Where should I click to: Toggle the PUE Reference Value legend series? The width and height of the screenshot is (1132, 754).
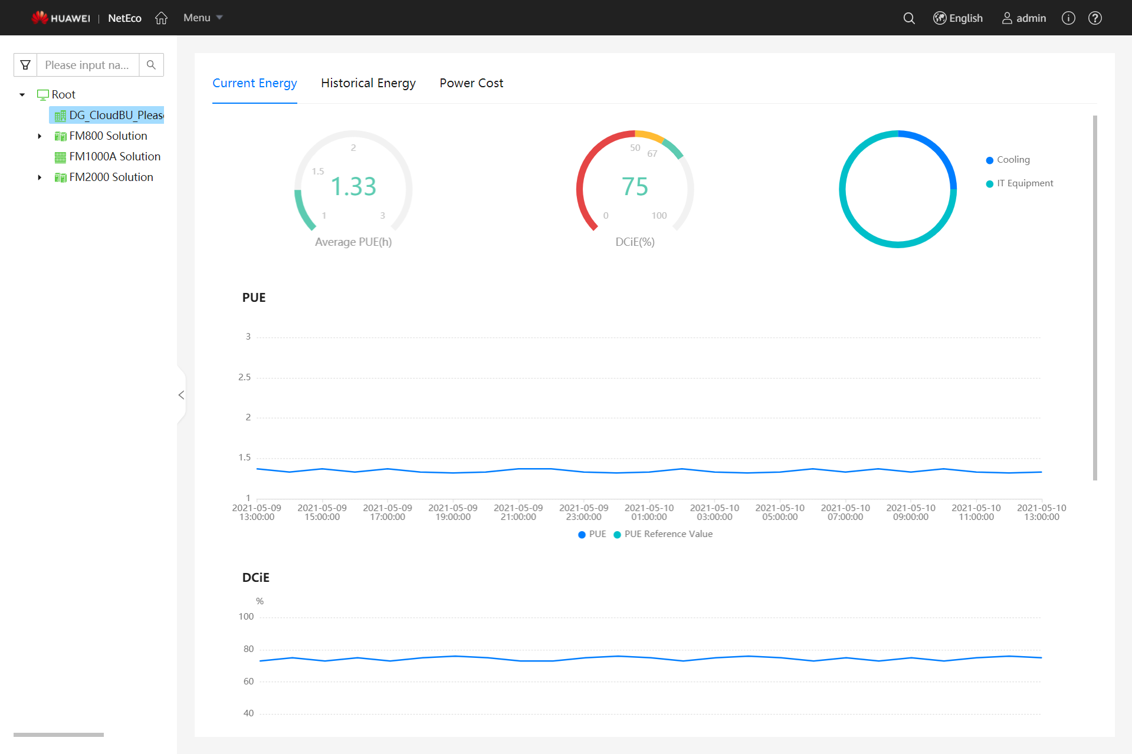[663, 534]
